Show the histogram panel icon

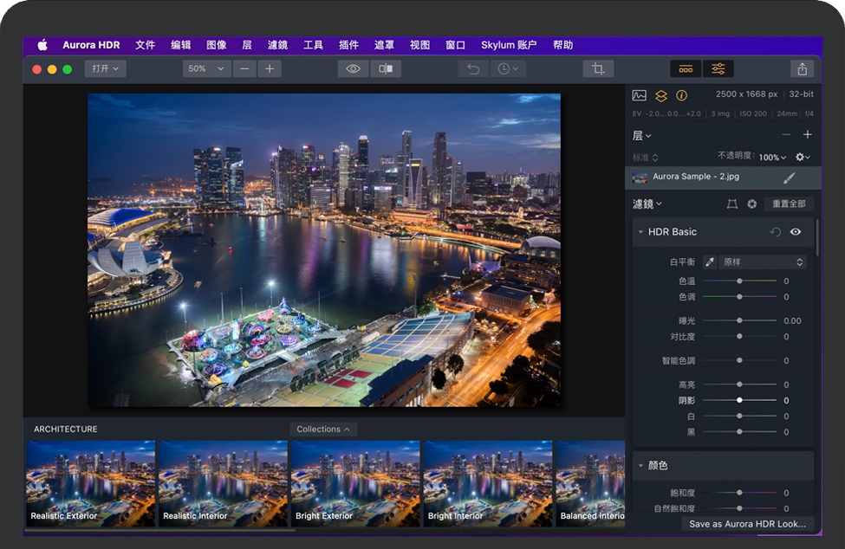pyautogui.click(x=640, y=95)
